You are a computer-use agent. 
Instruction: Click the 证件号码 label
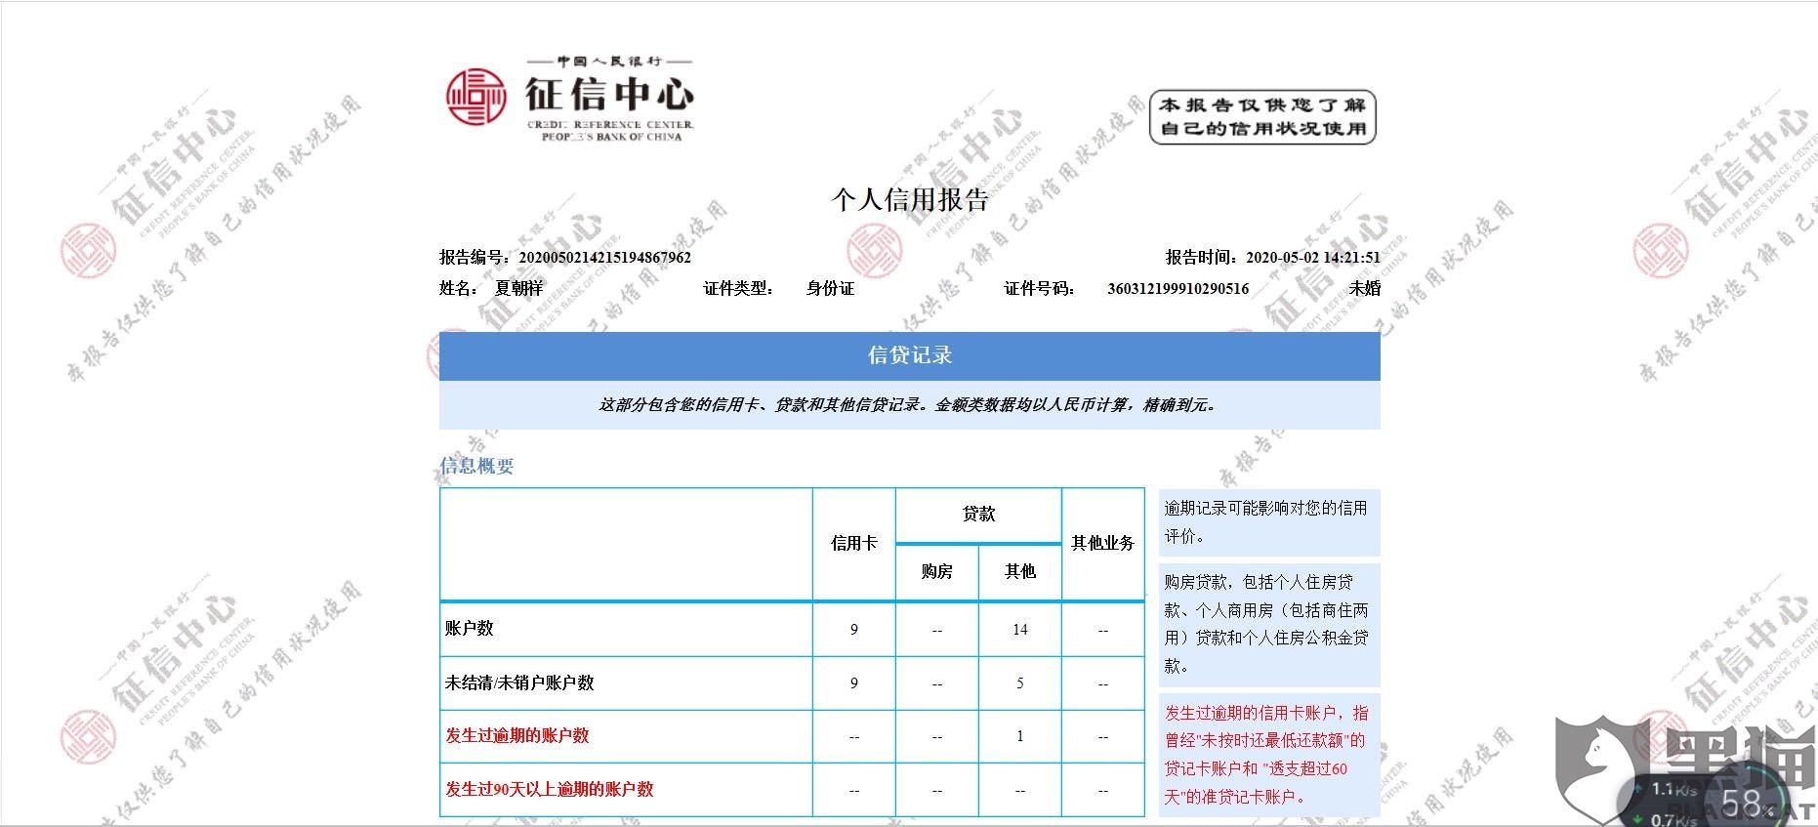point(1039,288)
